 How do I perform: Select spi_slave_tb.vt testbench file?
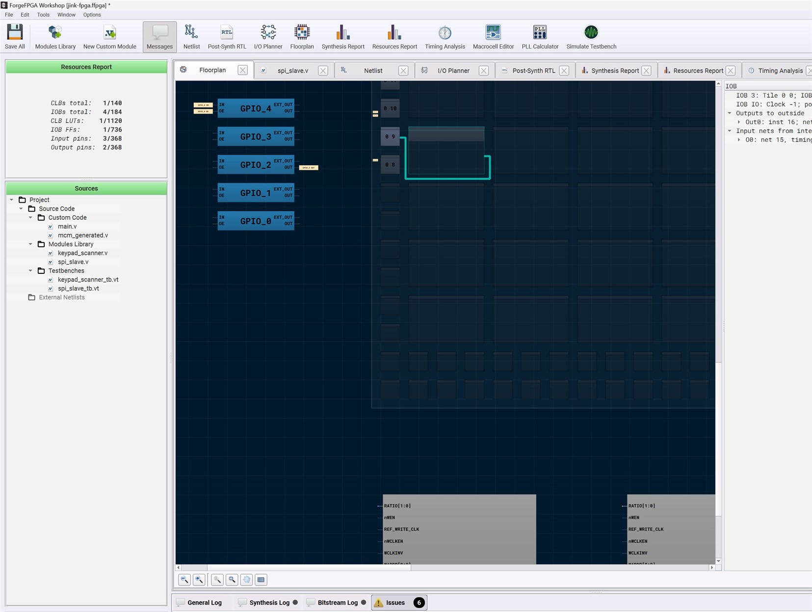(79, 288)
